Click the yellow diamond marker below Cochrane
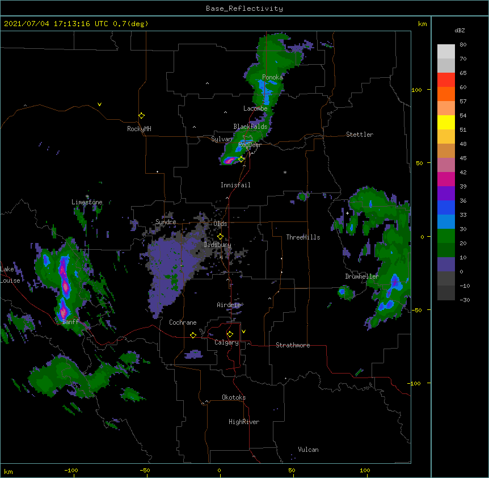 [193, 335]
